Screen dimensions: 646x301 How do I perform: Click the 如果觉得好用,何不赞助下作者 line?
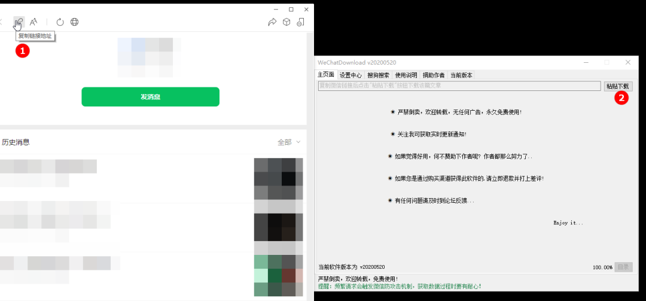[460, 157]
